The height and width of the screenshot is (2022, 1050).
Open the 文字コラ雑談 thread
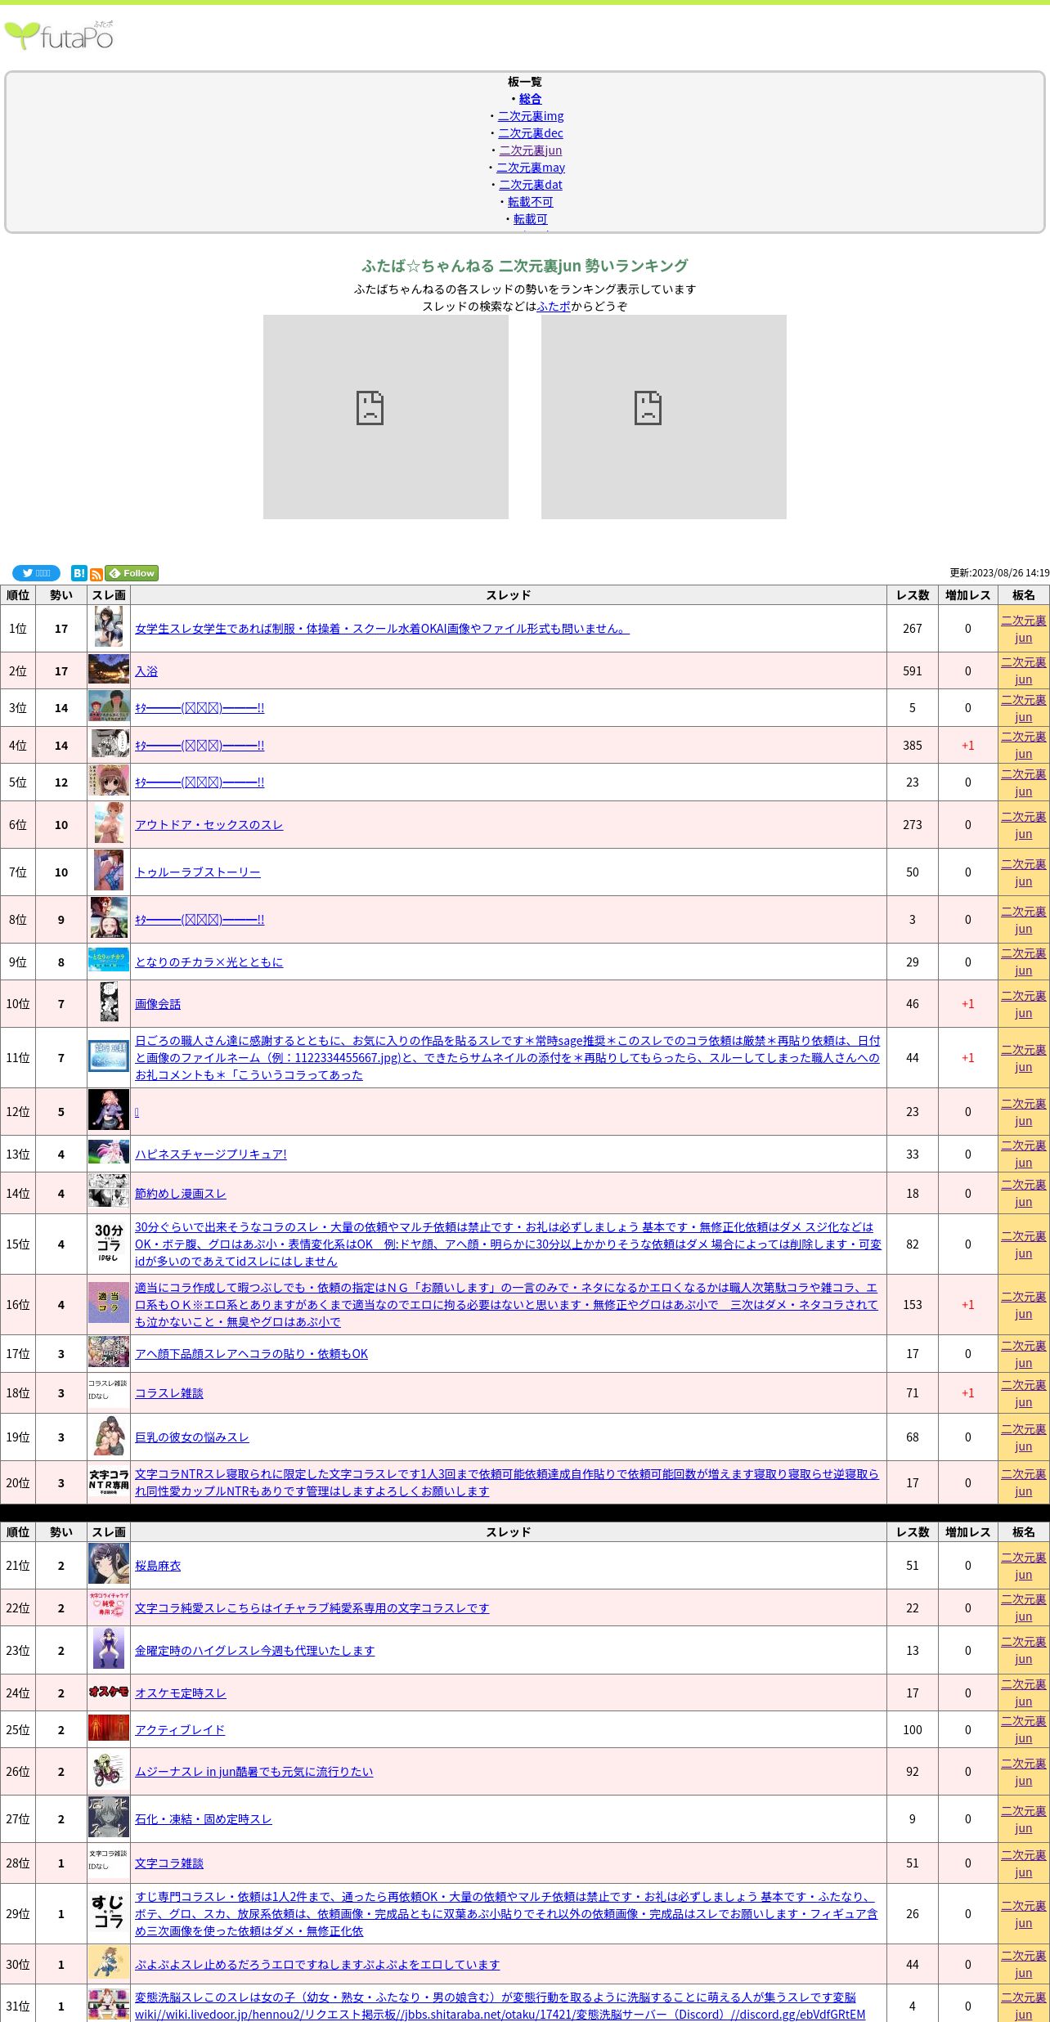(169, 1863)
